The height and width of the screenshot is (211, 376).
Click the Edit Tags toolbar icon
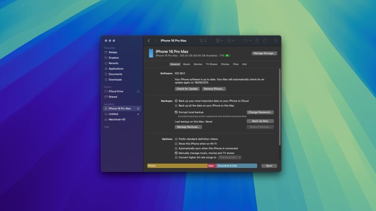point(264,41)
